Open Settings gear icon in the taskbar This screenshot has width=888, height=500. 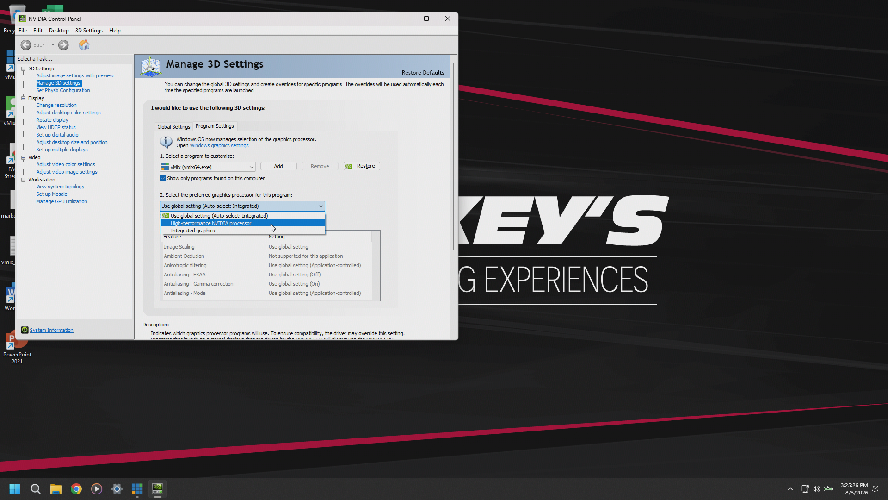tap(117, 489)
